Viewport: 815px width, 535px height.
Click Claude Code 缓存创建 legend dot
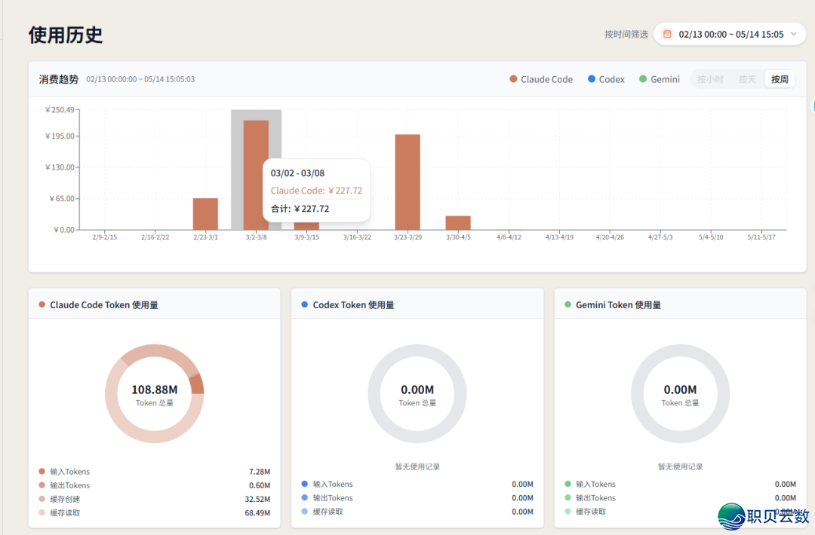click(x=42, y=499)
